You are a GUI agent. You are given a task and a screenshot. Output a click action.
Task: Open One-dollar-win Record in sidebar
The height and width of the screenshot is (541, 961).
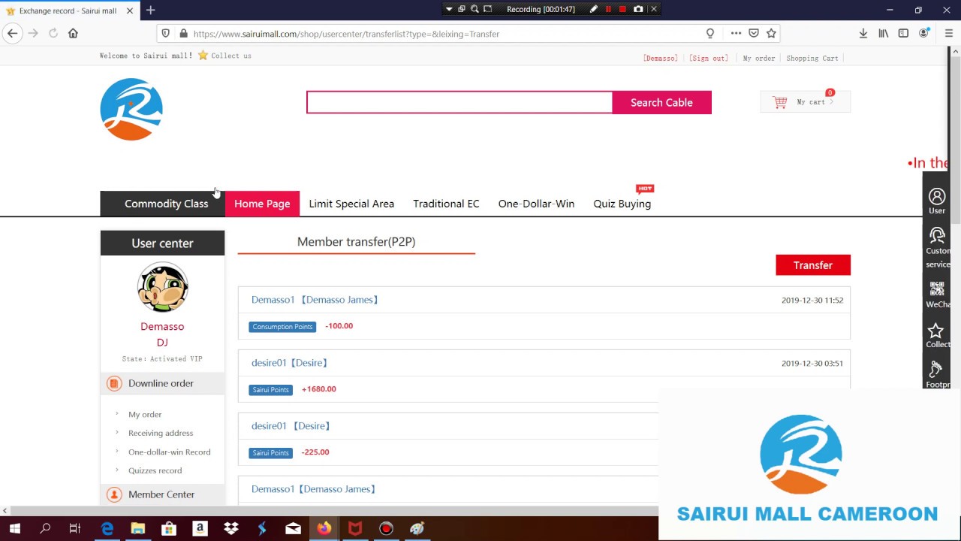(x=170, y=452)
